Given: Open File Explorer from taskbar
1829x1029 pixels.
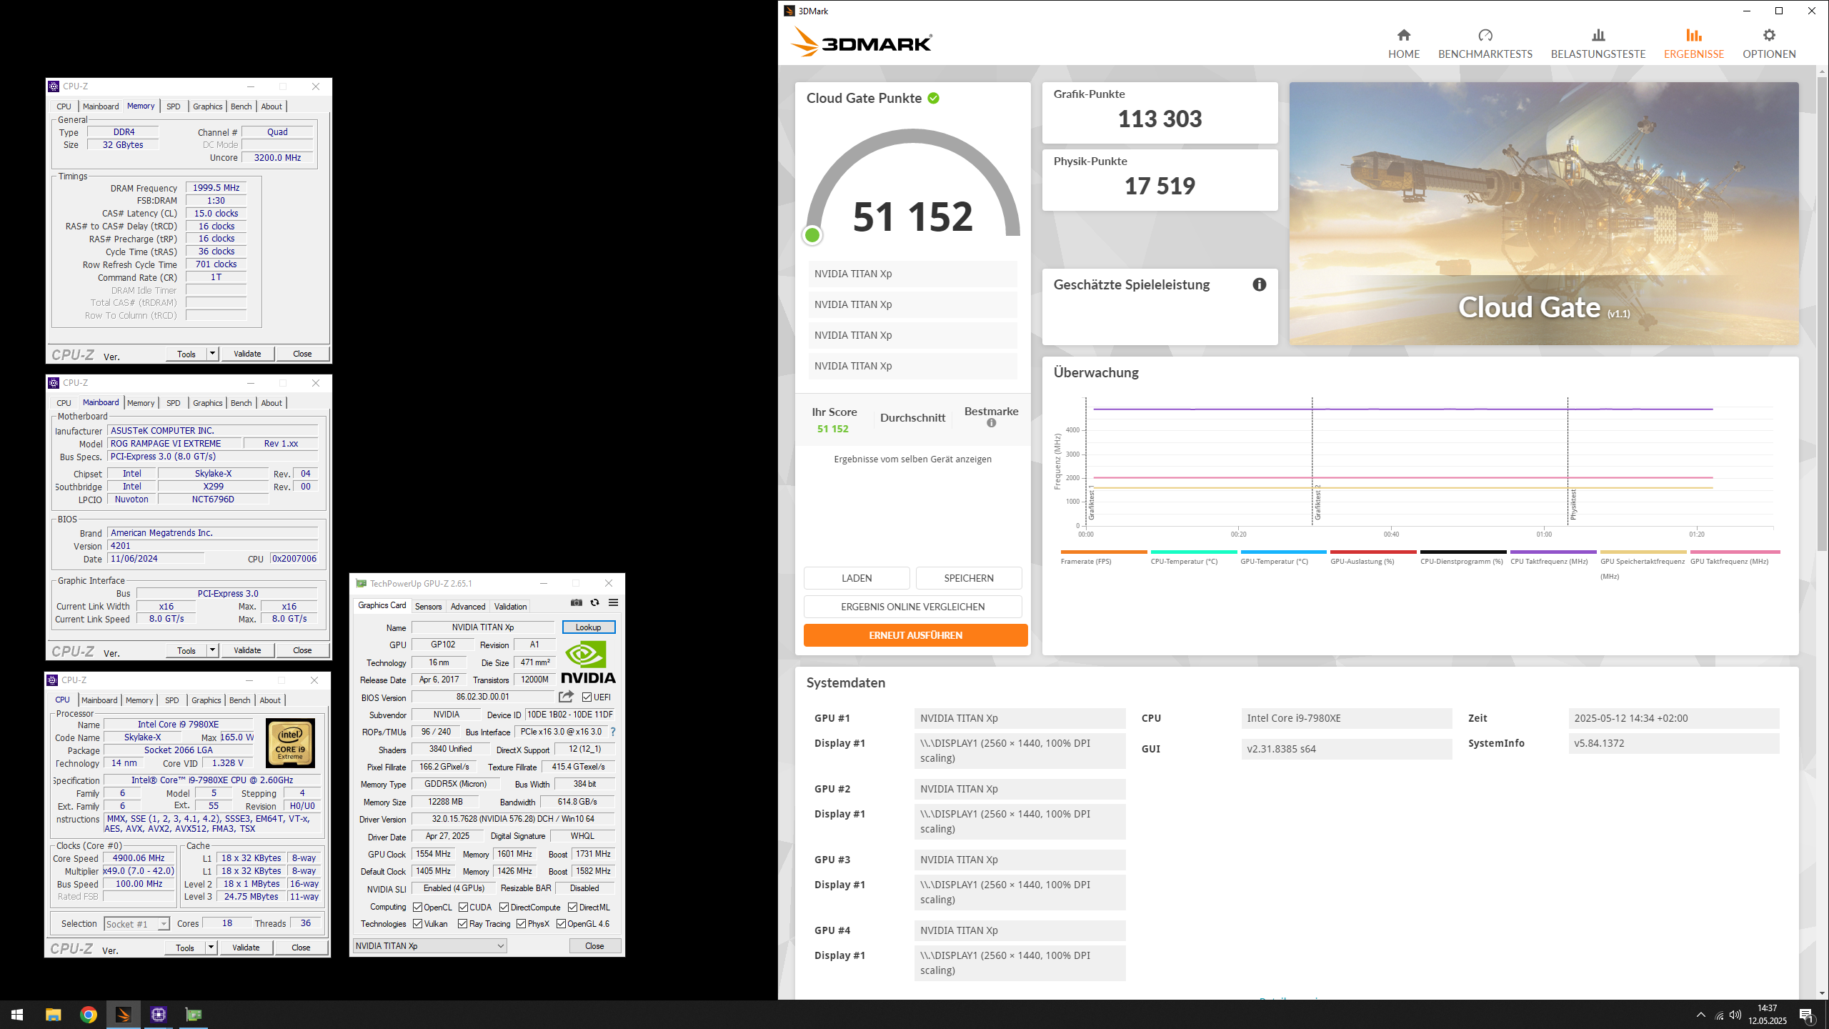Looking at the screenshot, I should [x=53, y=1015].
